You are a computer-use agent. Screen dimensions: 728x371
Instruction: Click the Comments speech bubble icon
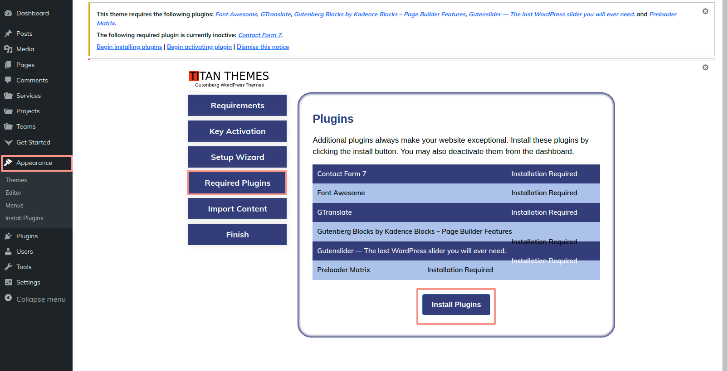[x=8, y=80]
